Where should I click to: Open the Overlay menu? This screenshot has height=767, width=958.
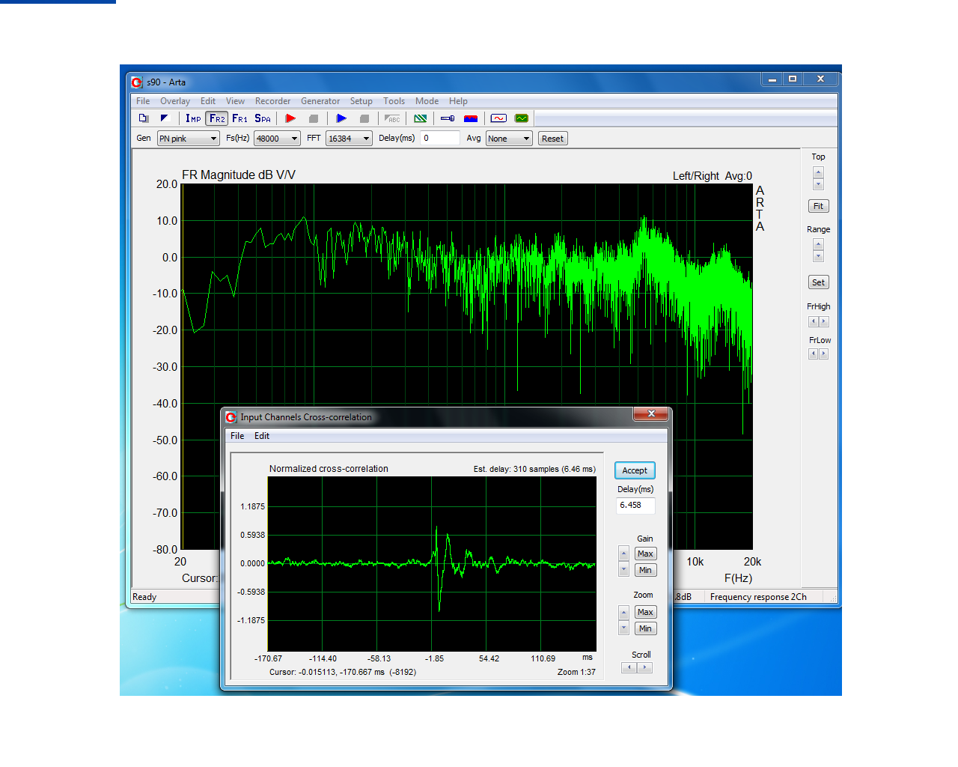click(x=175, y=101)
